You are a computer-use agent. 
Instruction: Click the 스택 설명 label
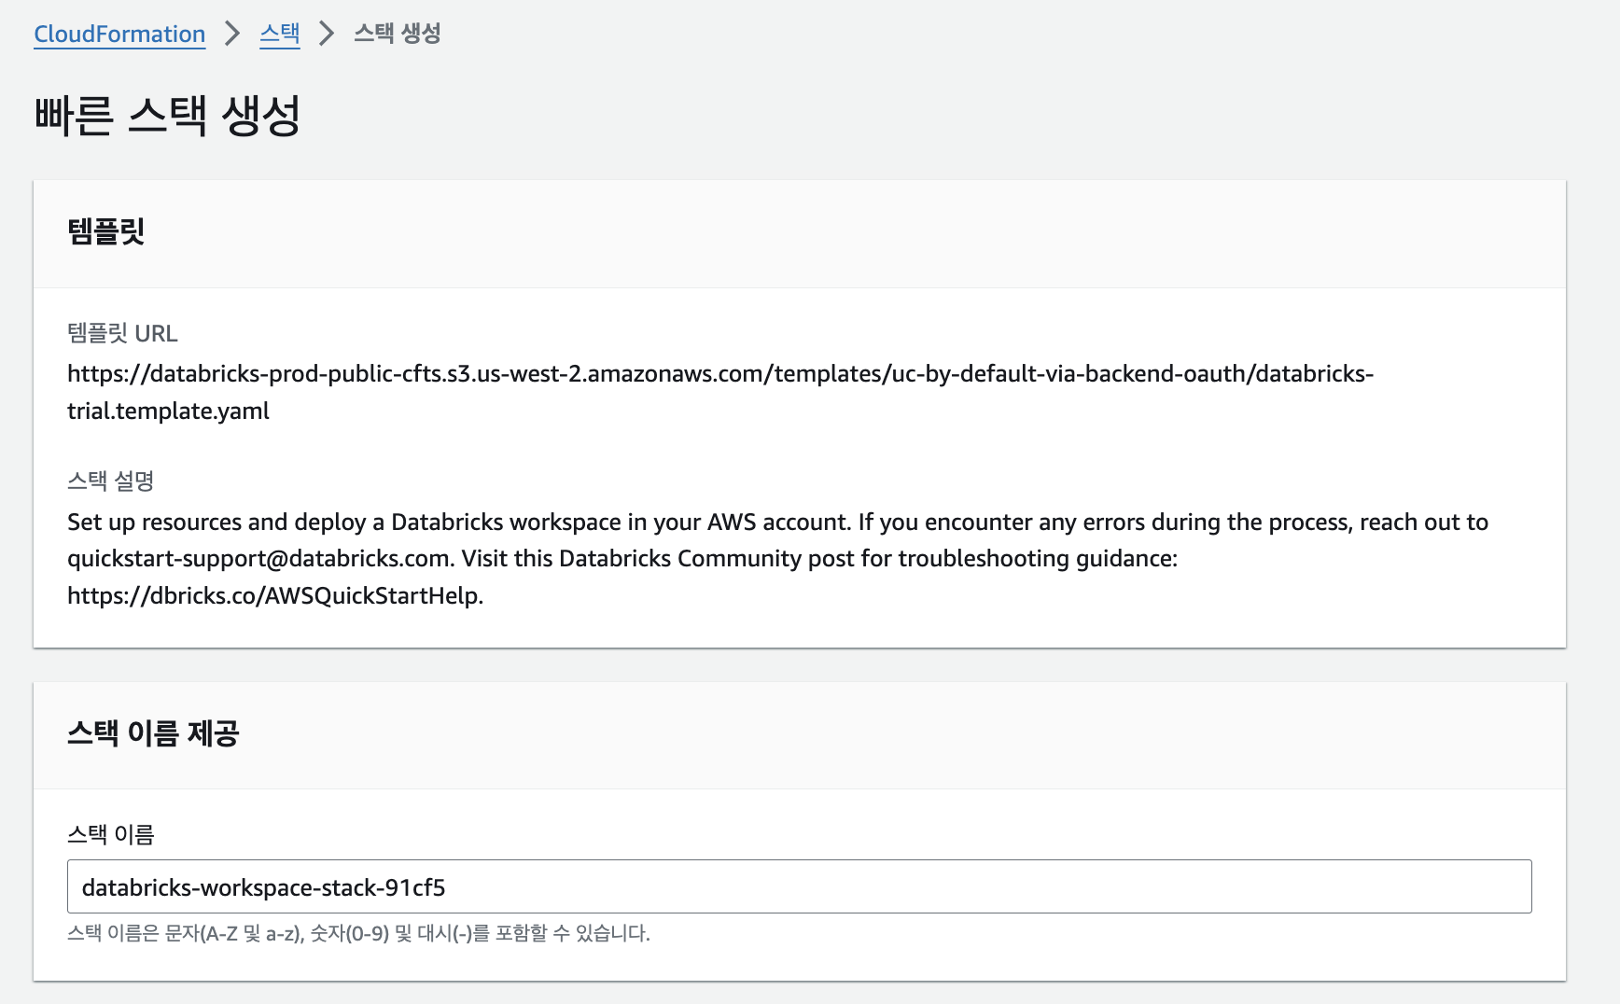[110, 481]
